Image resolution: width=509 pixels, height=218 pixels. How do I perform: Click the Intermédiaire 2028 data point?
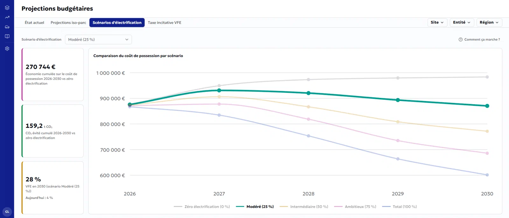point(309,107)
